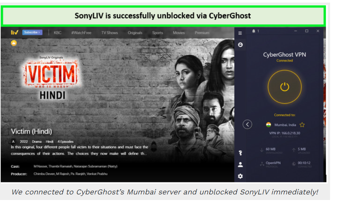
Task: Open the CyberGhost hamburger menu
Action: 240,33
